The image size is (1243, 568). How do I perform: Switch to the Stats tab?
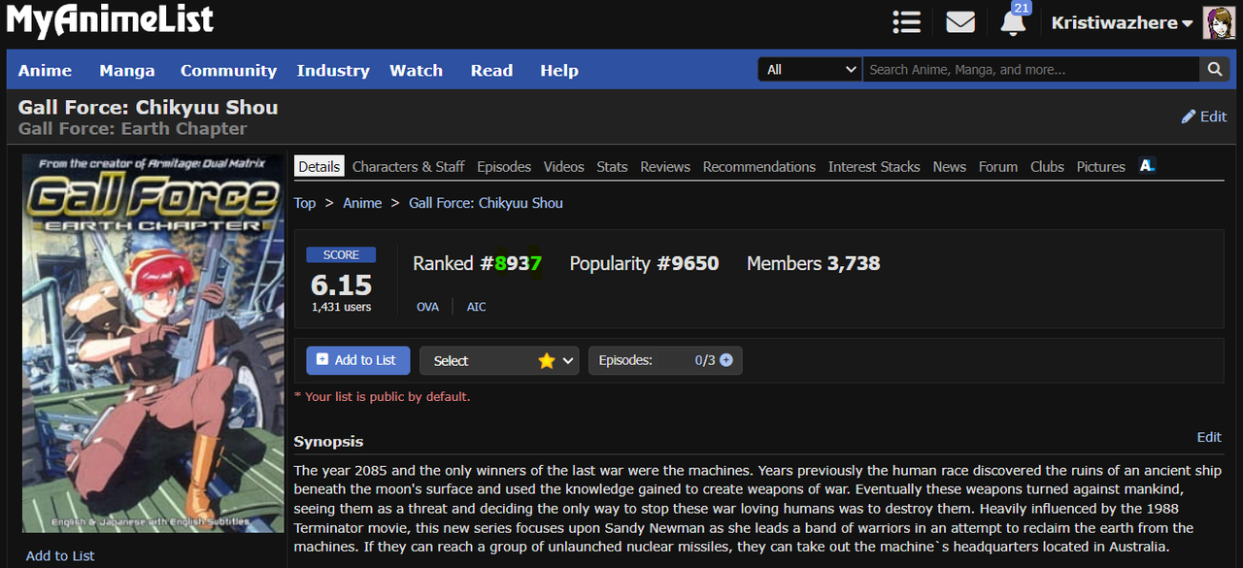612,166
